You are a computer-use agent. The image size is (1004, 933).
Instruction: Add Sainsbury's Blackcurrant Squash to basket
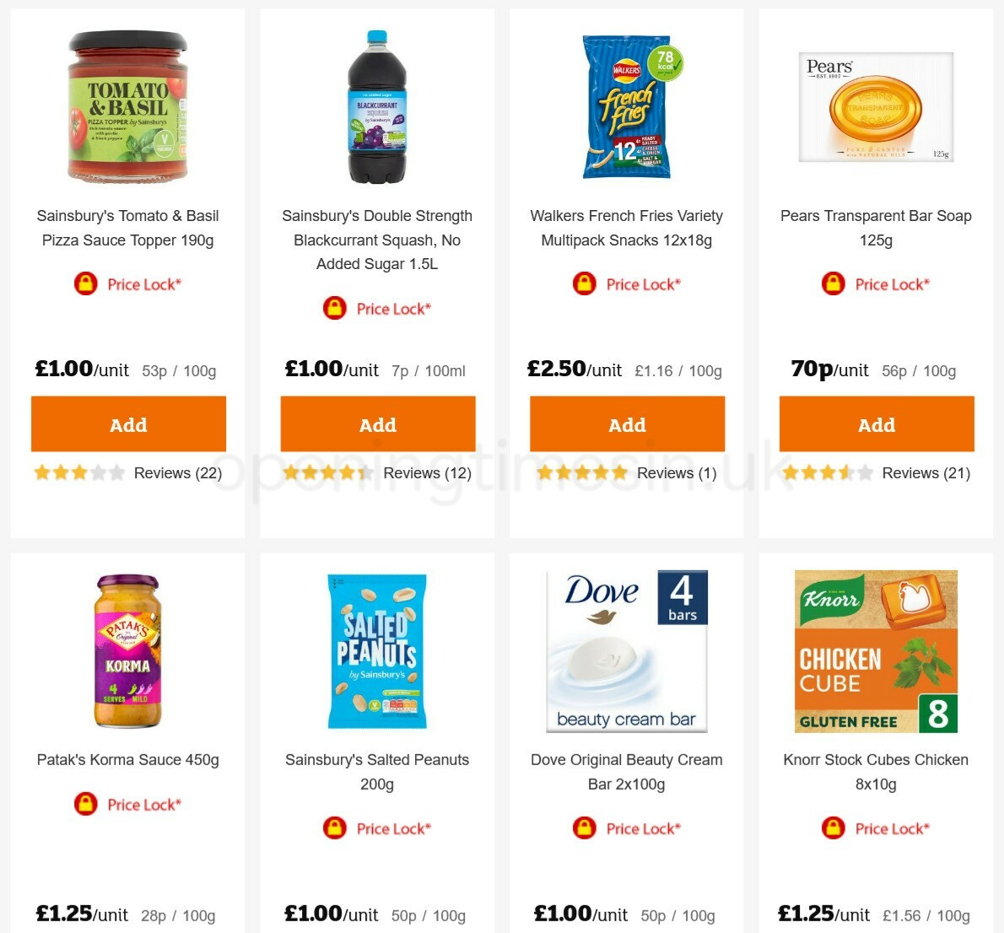click(x=377, y=424)
